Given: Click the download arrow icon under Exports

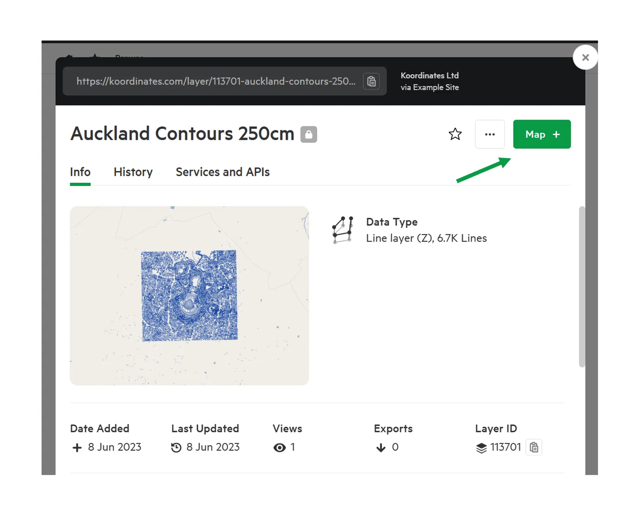Looking at the screenshot, I should click(x=381, y=448).
